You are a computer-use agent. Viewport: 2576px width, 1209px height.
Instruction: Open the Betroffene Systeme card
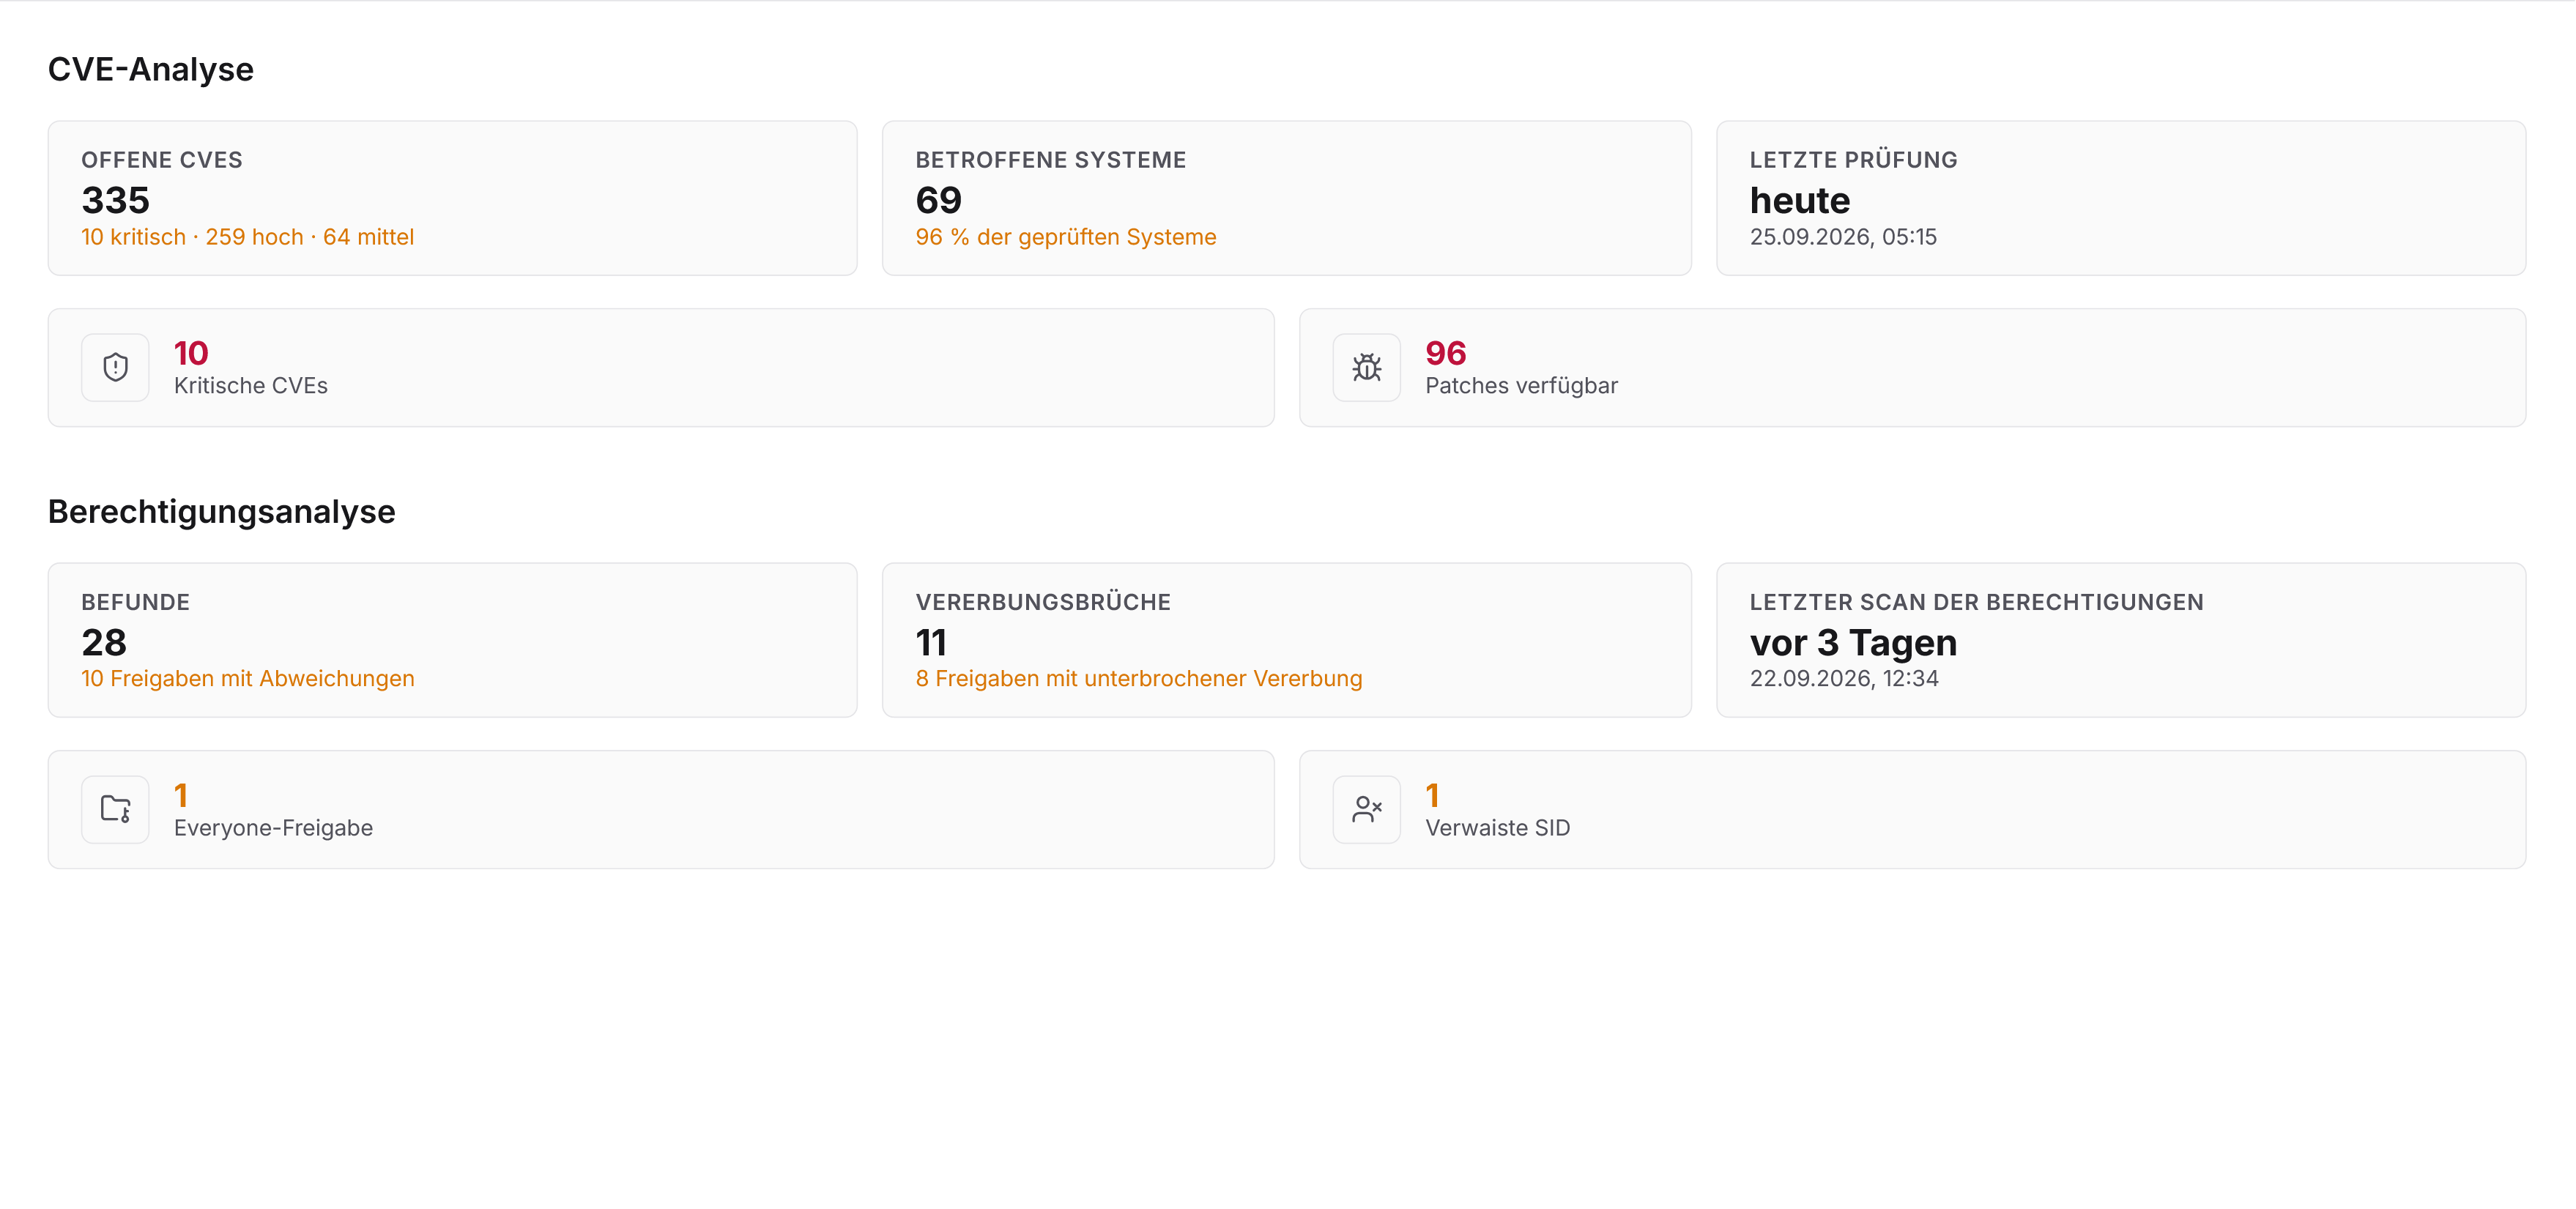[x=1286, y=198]
